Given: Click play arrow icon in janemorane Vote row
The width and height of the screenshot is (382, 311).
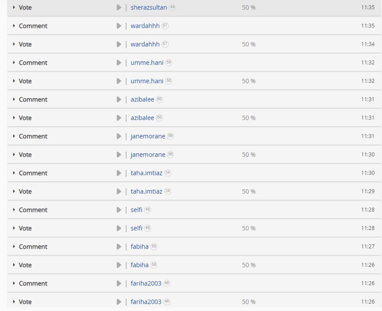Looking at the screenshot, I should [x=119, y=155].
